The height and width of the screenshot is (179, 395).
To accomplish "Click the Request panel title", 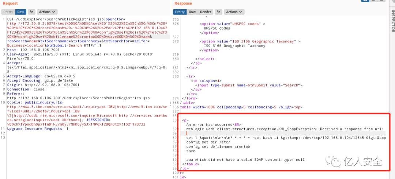I will [10, 3].
